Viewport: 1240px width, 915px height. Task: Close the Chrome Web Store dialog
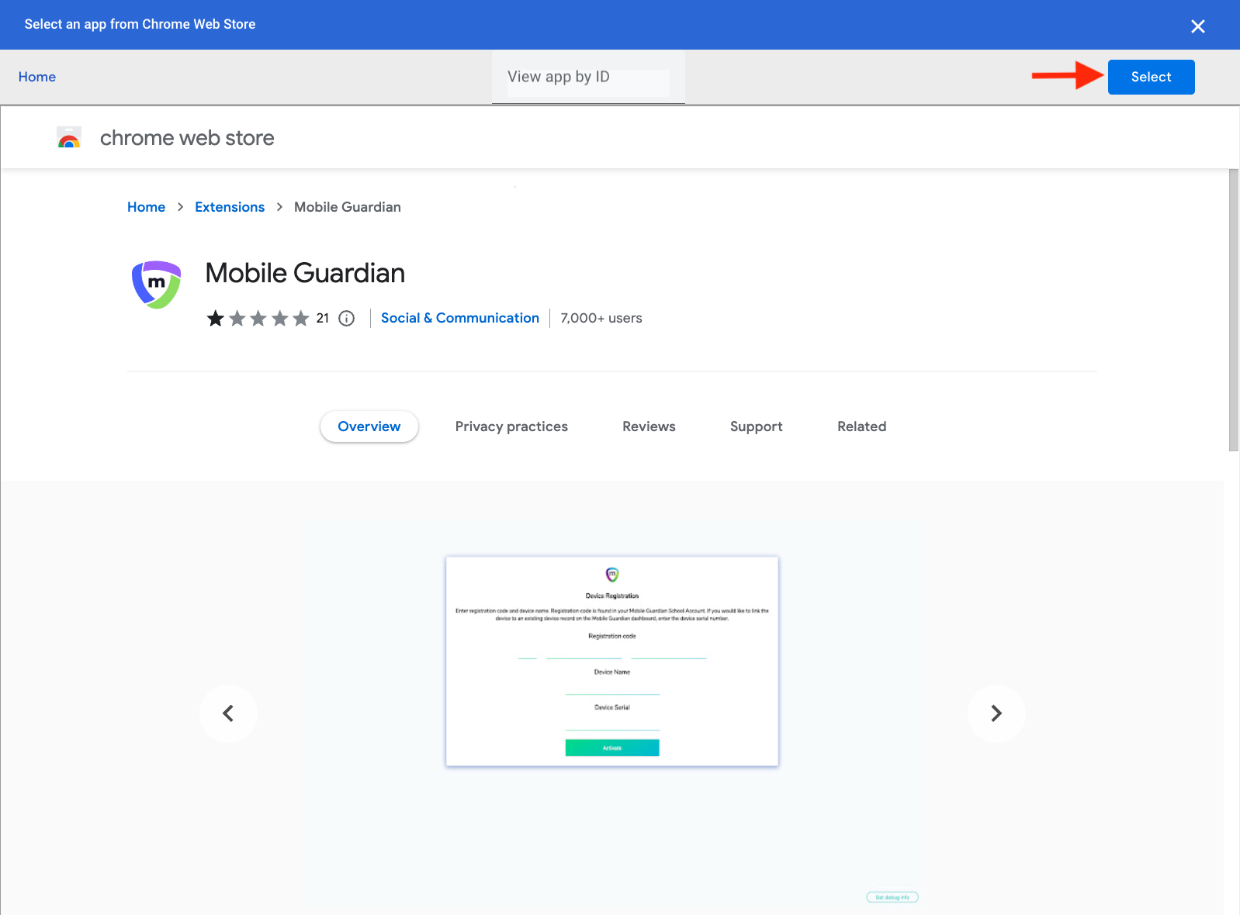click(1197, 26)
